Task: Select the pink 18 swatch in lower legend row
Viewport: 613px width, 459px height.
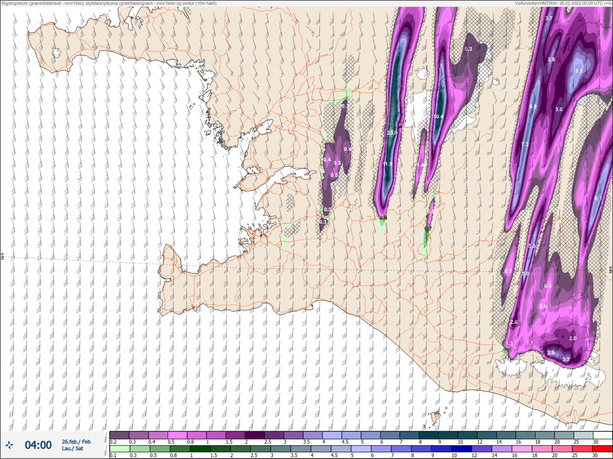Action: click(x=542, y=449)
